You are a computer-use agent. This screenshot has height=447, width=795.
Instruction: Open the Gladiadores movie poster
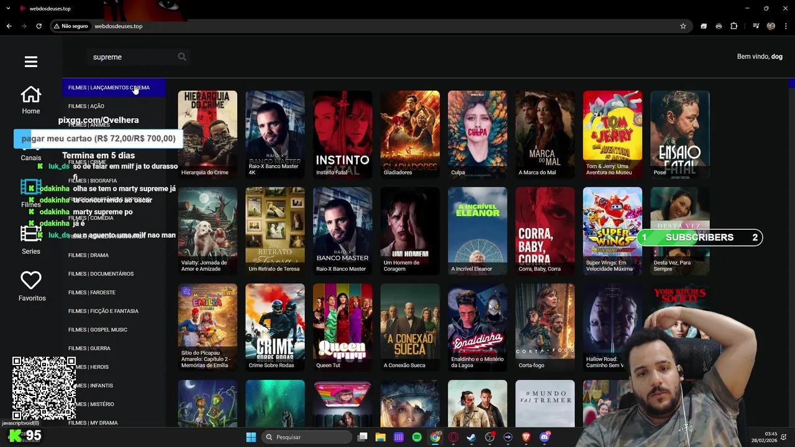click(x=410, y=134)
